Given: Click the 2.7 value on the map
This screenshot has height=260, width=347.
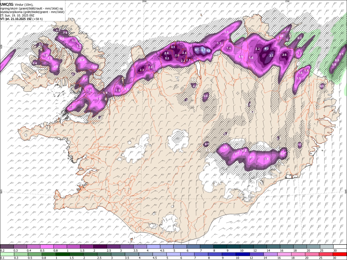Looking at the screenshot, I should coord(188,60).
